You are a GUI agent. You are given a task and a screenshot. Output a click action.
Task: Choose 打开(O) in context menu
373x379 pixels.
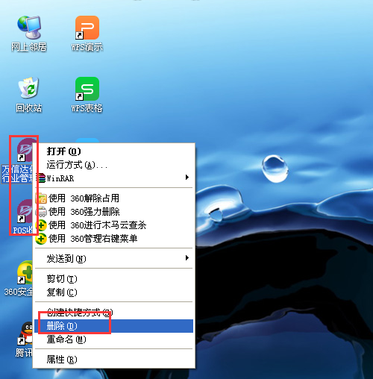113,151
